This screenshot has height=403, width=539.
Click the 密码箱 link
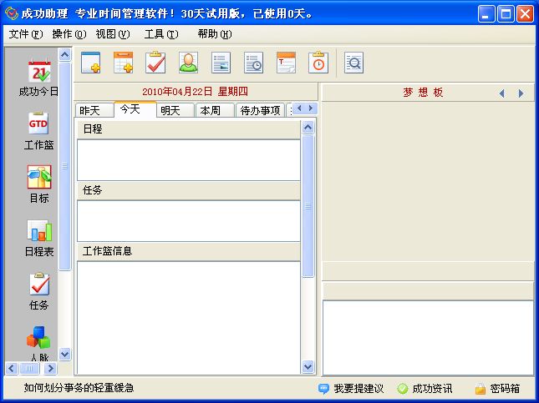pyautogui.click(x=505, y=389)
